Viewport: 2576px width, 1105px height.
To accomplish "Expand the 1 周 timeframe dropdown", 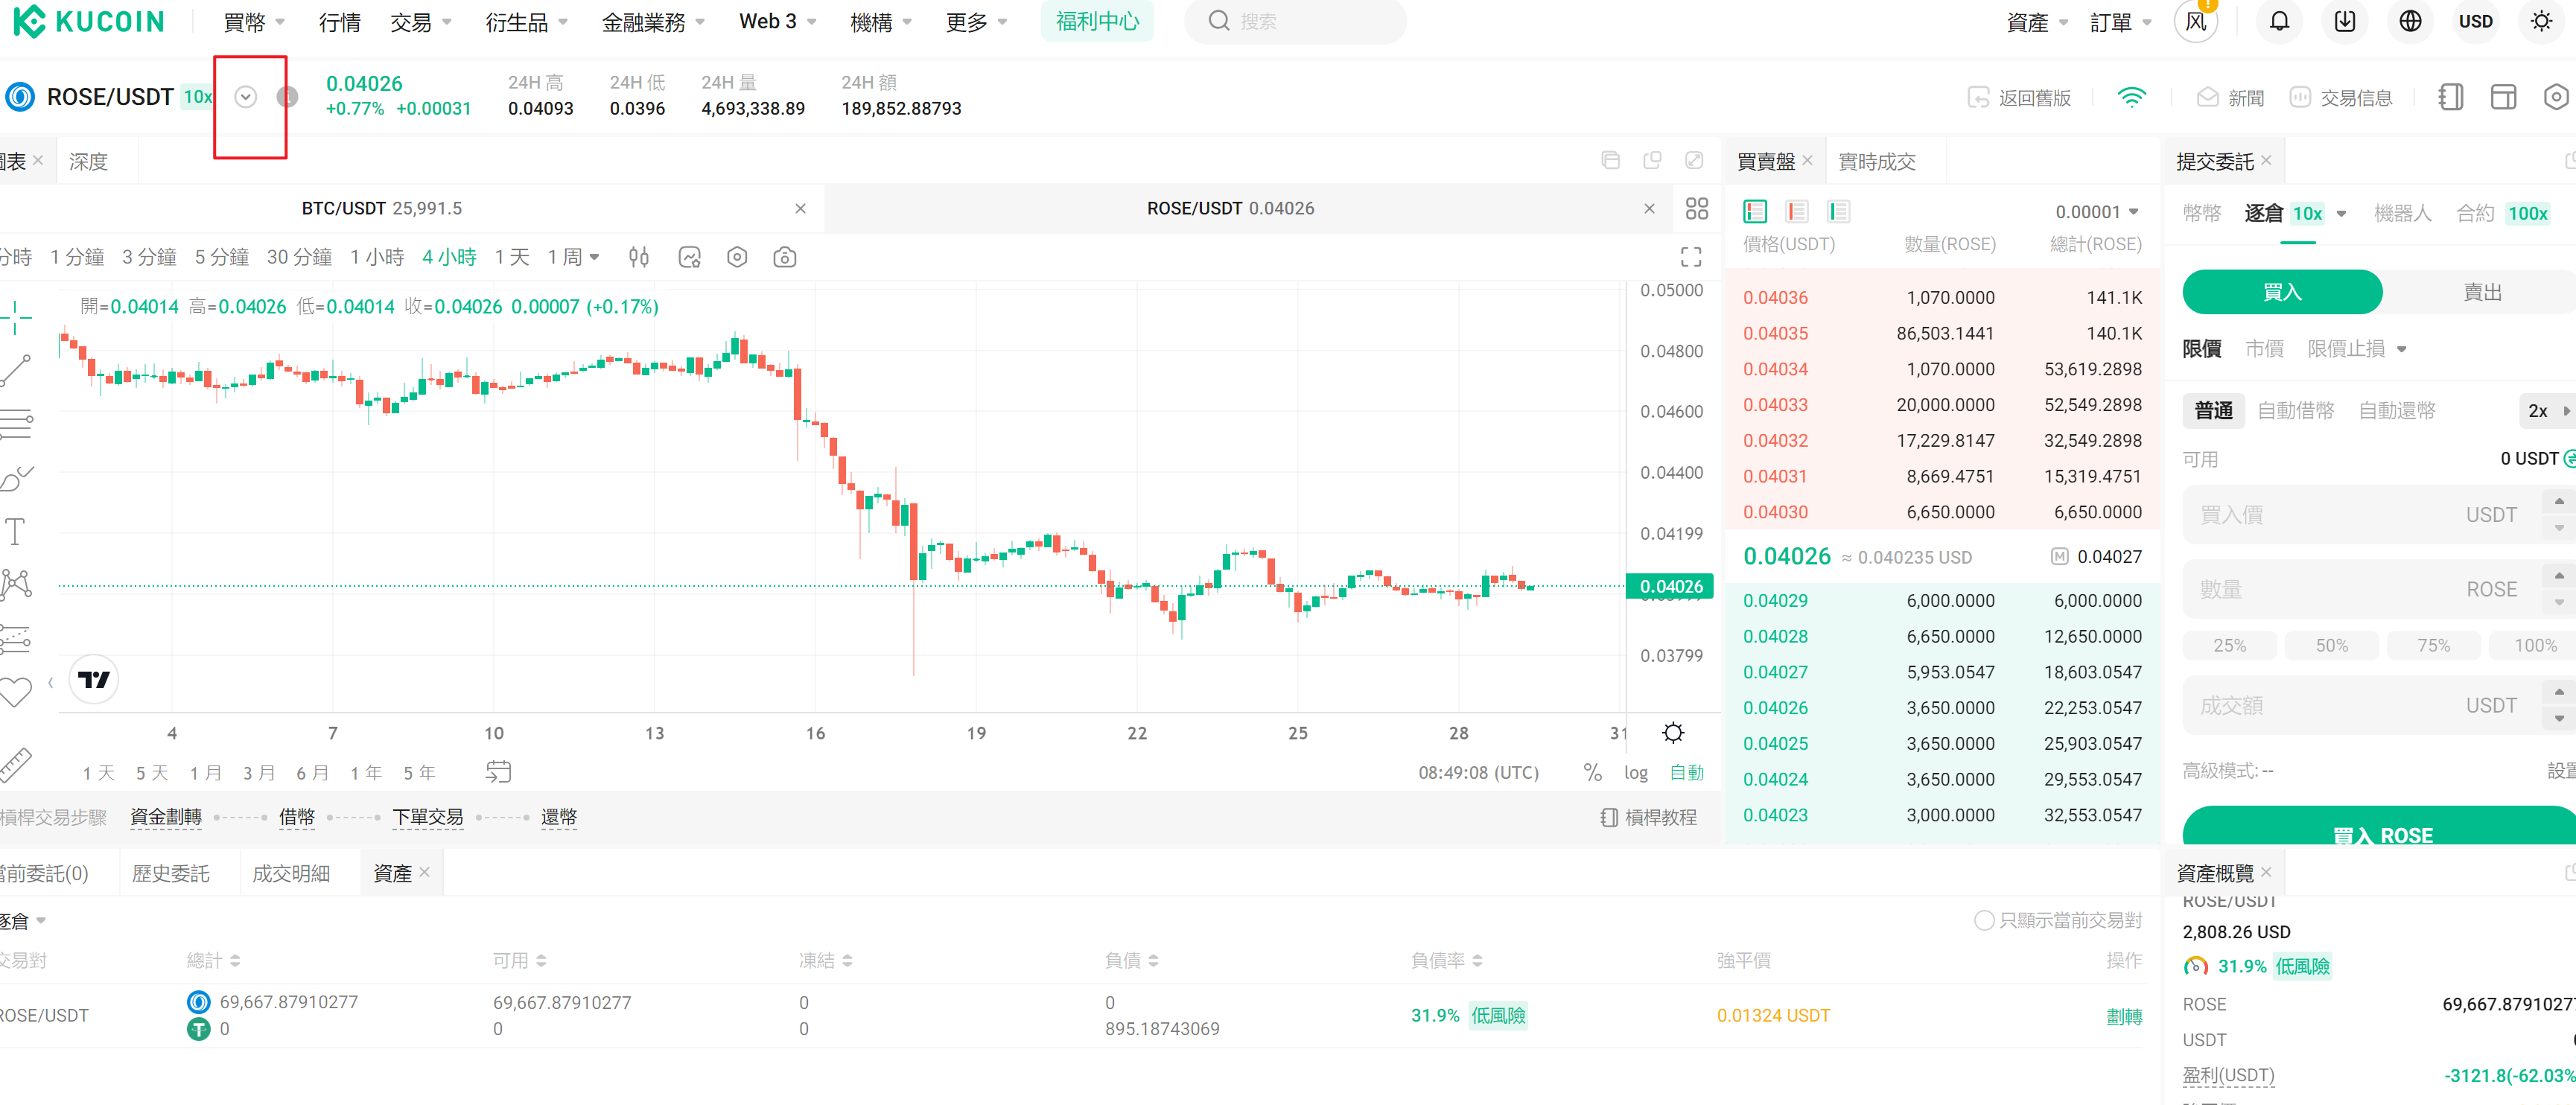I will pyautogui.click(x=573, y=257).
